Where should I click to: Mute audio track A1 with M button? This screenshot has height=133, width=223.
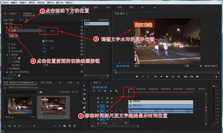point(111,111)
